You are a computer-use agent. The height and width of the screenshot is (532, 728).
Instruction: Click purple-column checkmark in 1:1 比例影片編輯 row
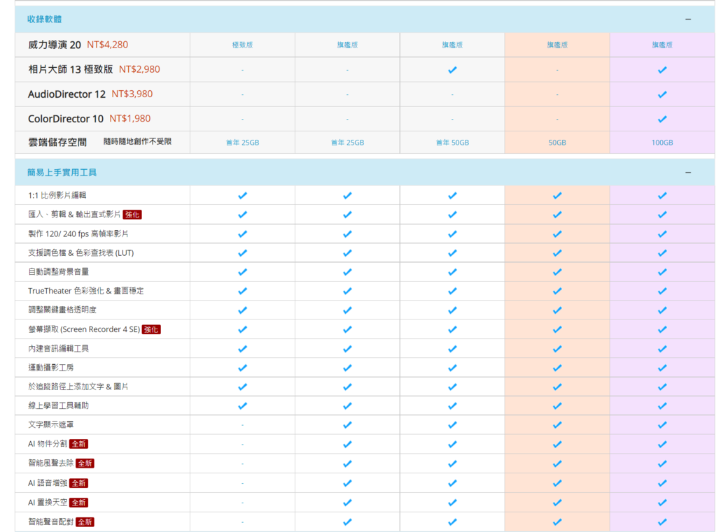[662, 196]
